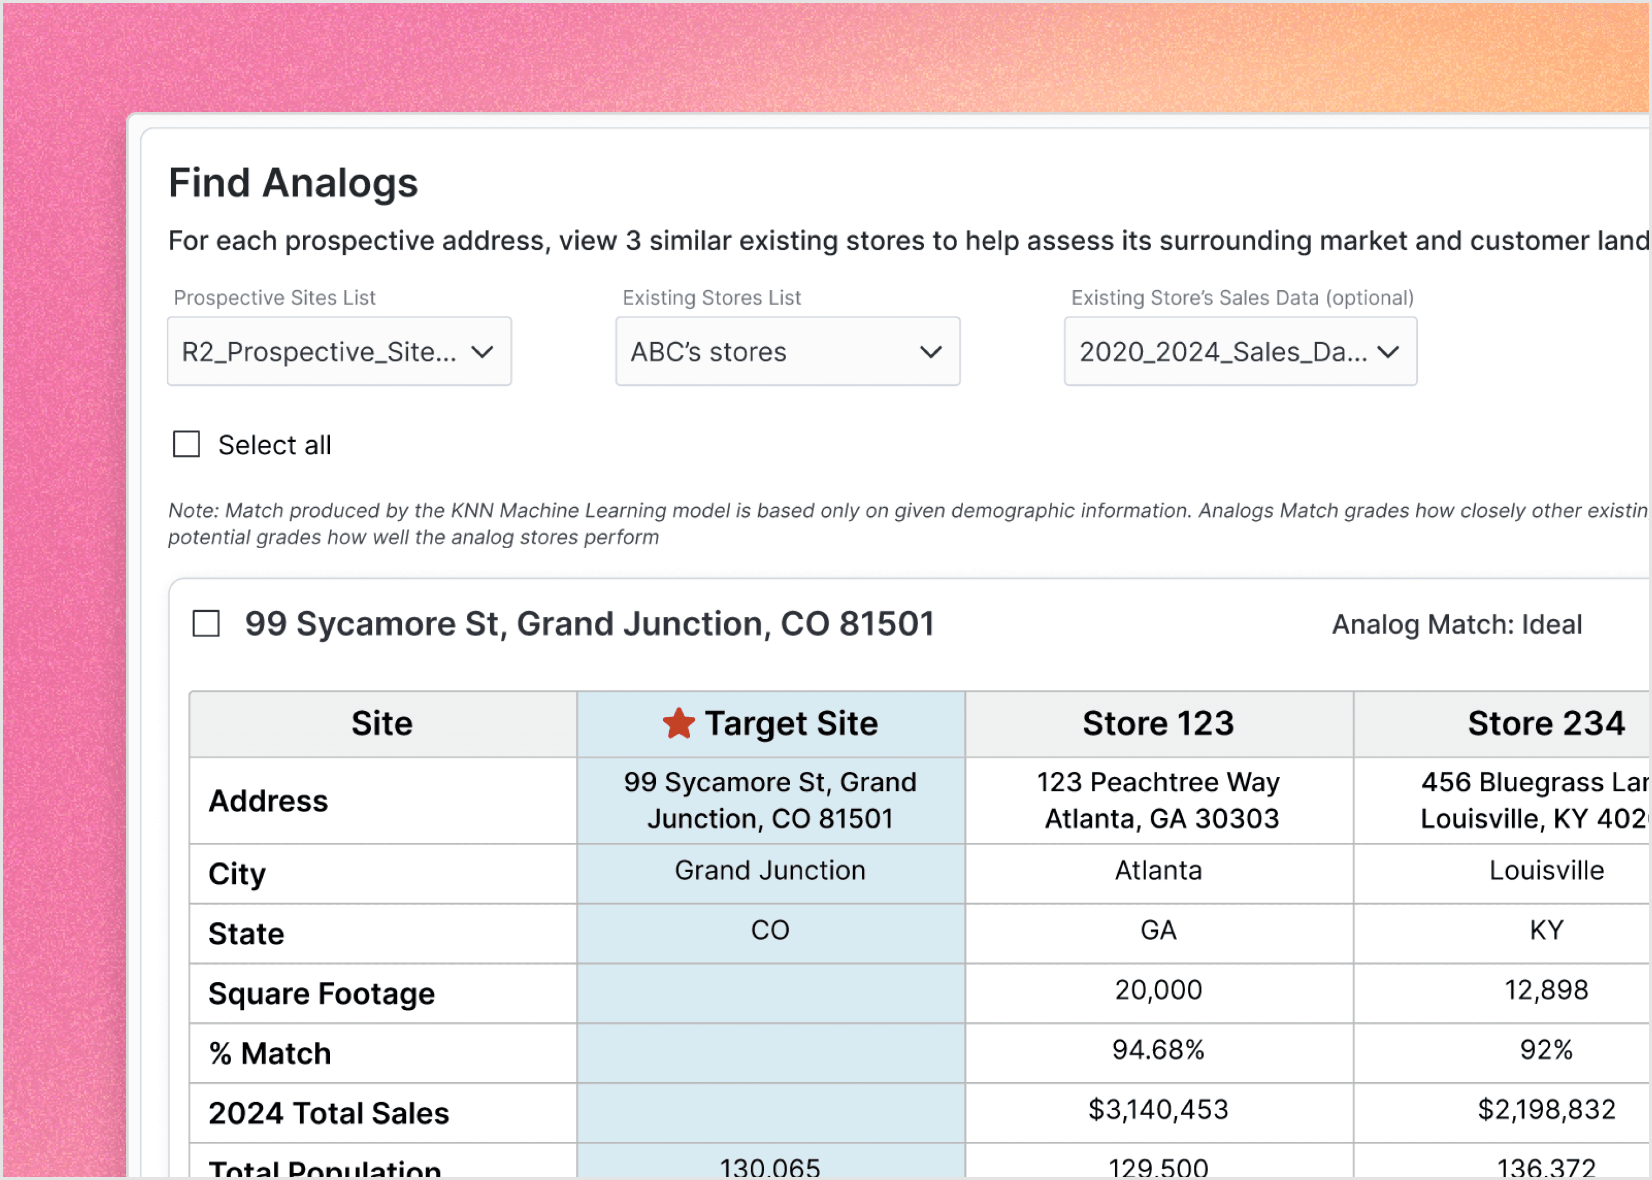Viewport: 1652px width, 1180px height.
Task: Open R2_Prospective_Site list dropdown
Action: coord(320,352)
